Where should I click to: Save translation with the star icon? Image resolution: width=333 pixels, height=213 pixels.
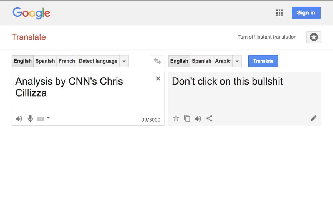(176, 118)
